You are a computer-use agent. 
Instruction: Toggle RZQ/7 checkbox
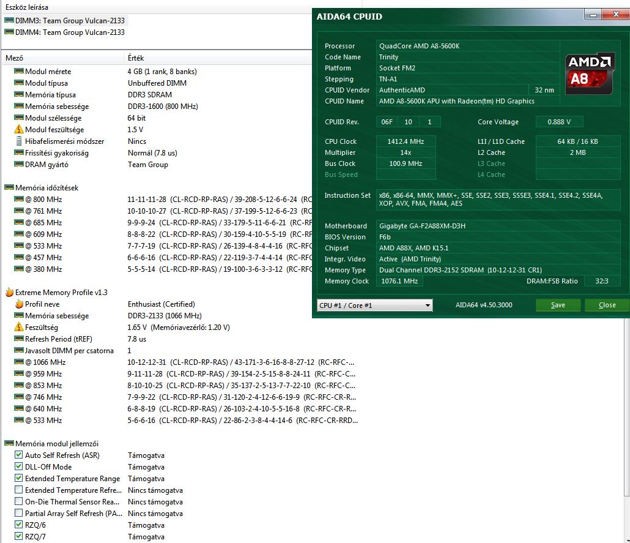(x=18, y=536)
